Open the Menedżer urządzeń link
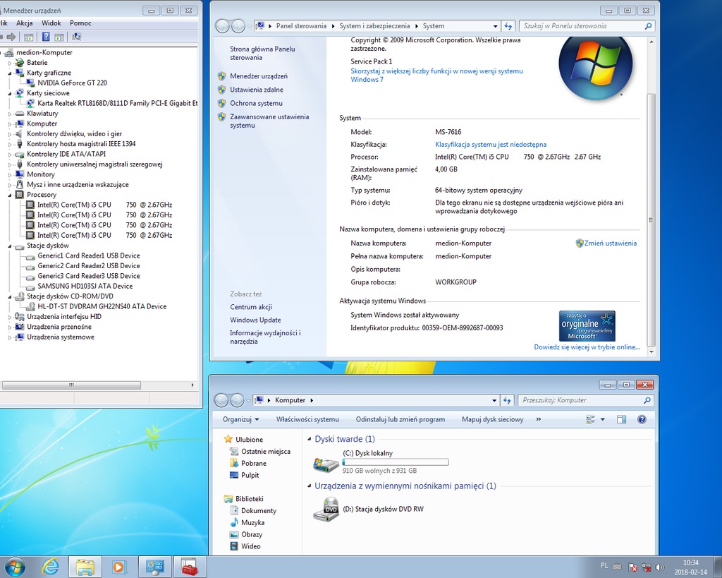This screenshot has width=722, height=578. pos(259,76)
